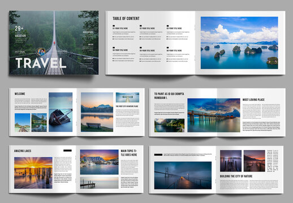The height and width of the screenshot is (203, 293).
Task: Select the 04-YOUR TITLE HERE entry
Action: click(120, 50)
